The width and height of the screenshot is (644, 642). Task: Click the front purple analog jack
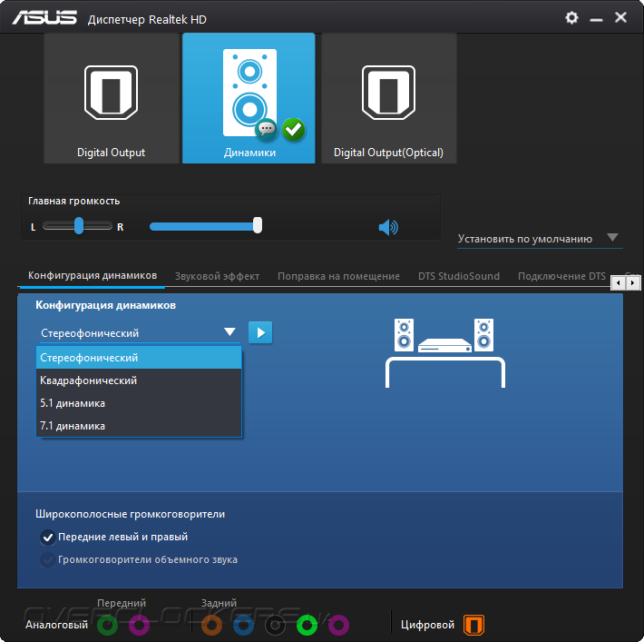point(139,625)
